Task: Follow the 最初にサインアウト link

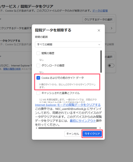Action: point(83,121)
